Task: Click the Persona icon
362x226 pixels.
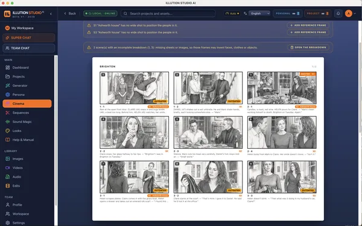Action: tap(8, 95)
